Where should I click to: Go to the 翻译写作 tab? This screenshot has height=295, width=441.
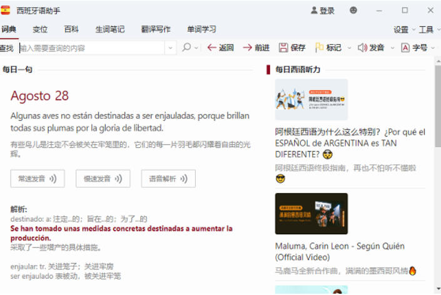click(x=156, y=29)
